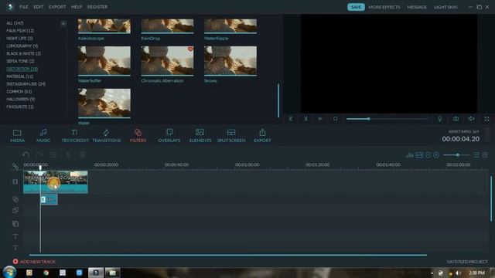Stop the preview playback
This screenshot has width=495, height=278.
coord(335,119)
